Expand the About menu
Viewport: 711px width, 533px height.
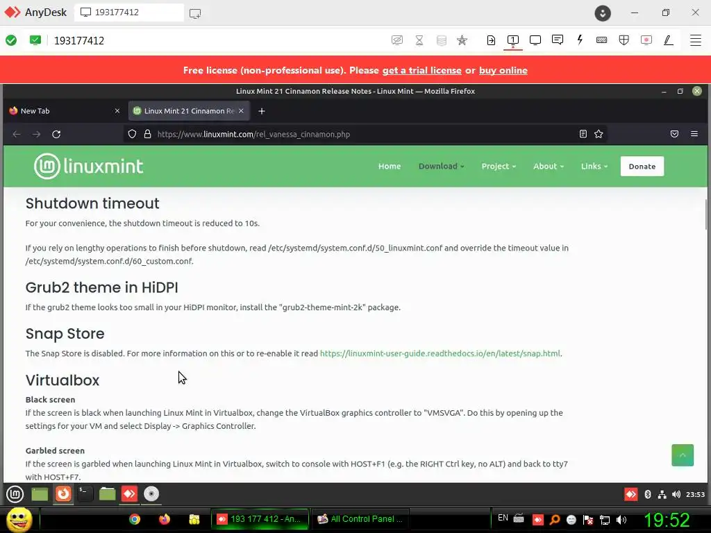(549, 166)
